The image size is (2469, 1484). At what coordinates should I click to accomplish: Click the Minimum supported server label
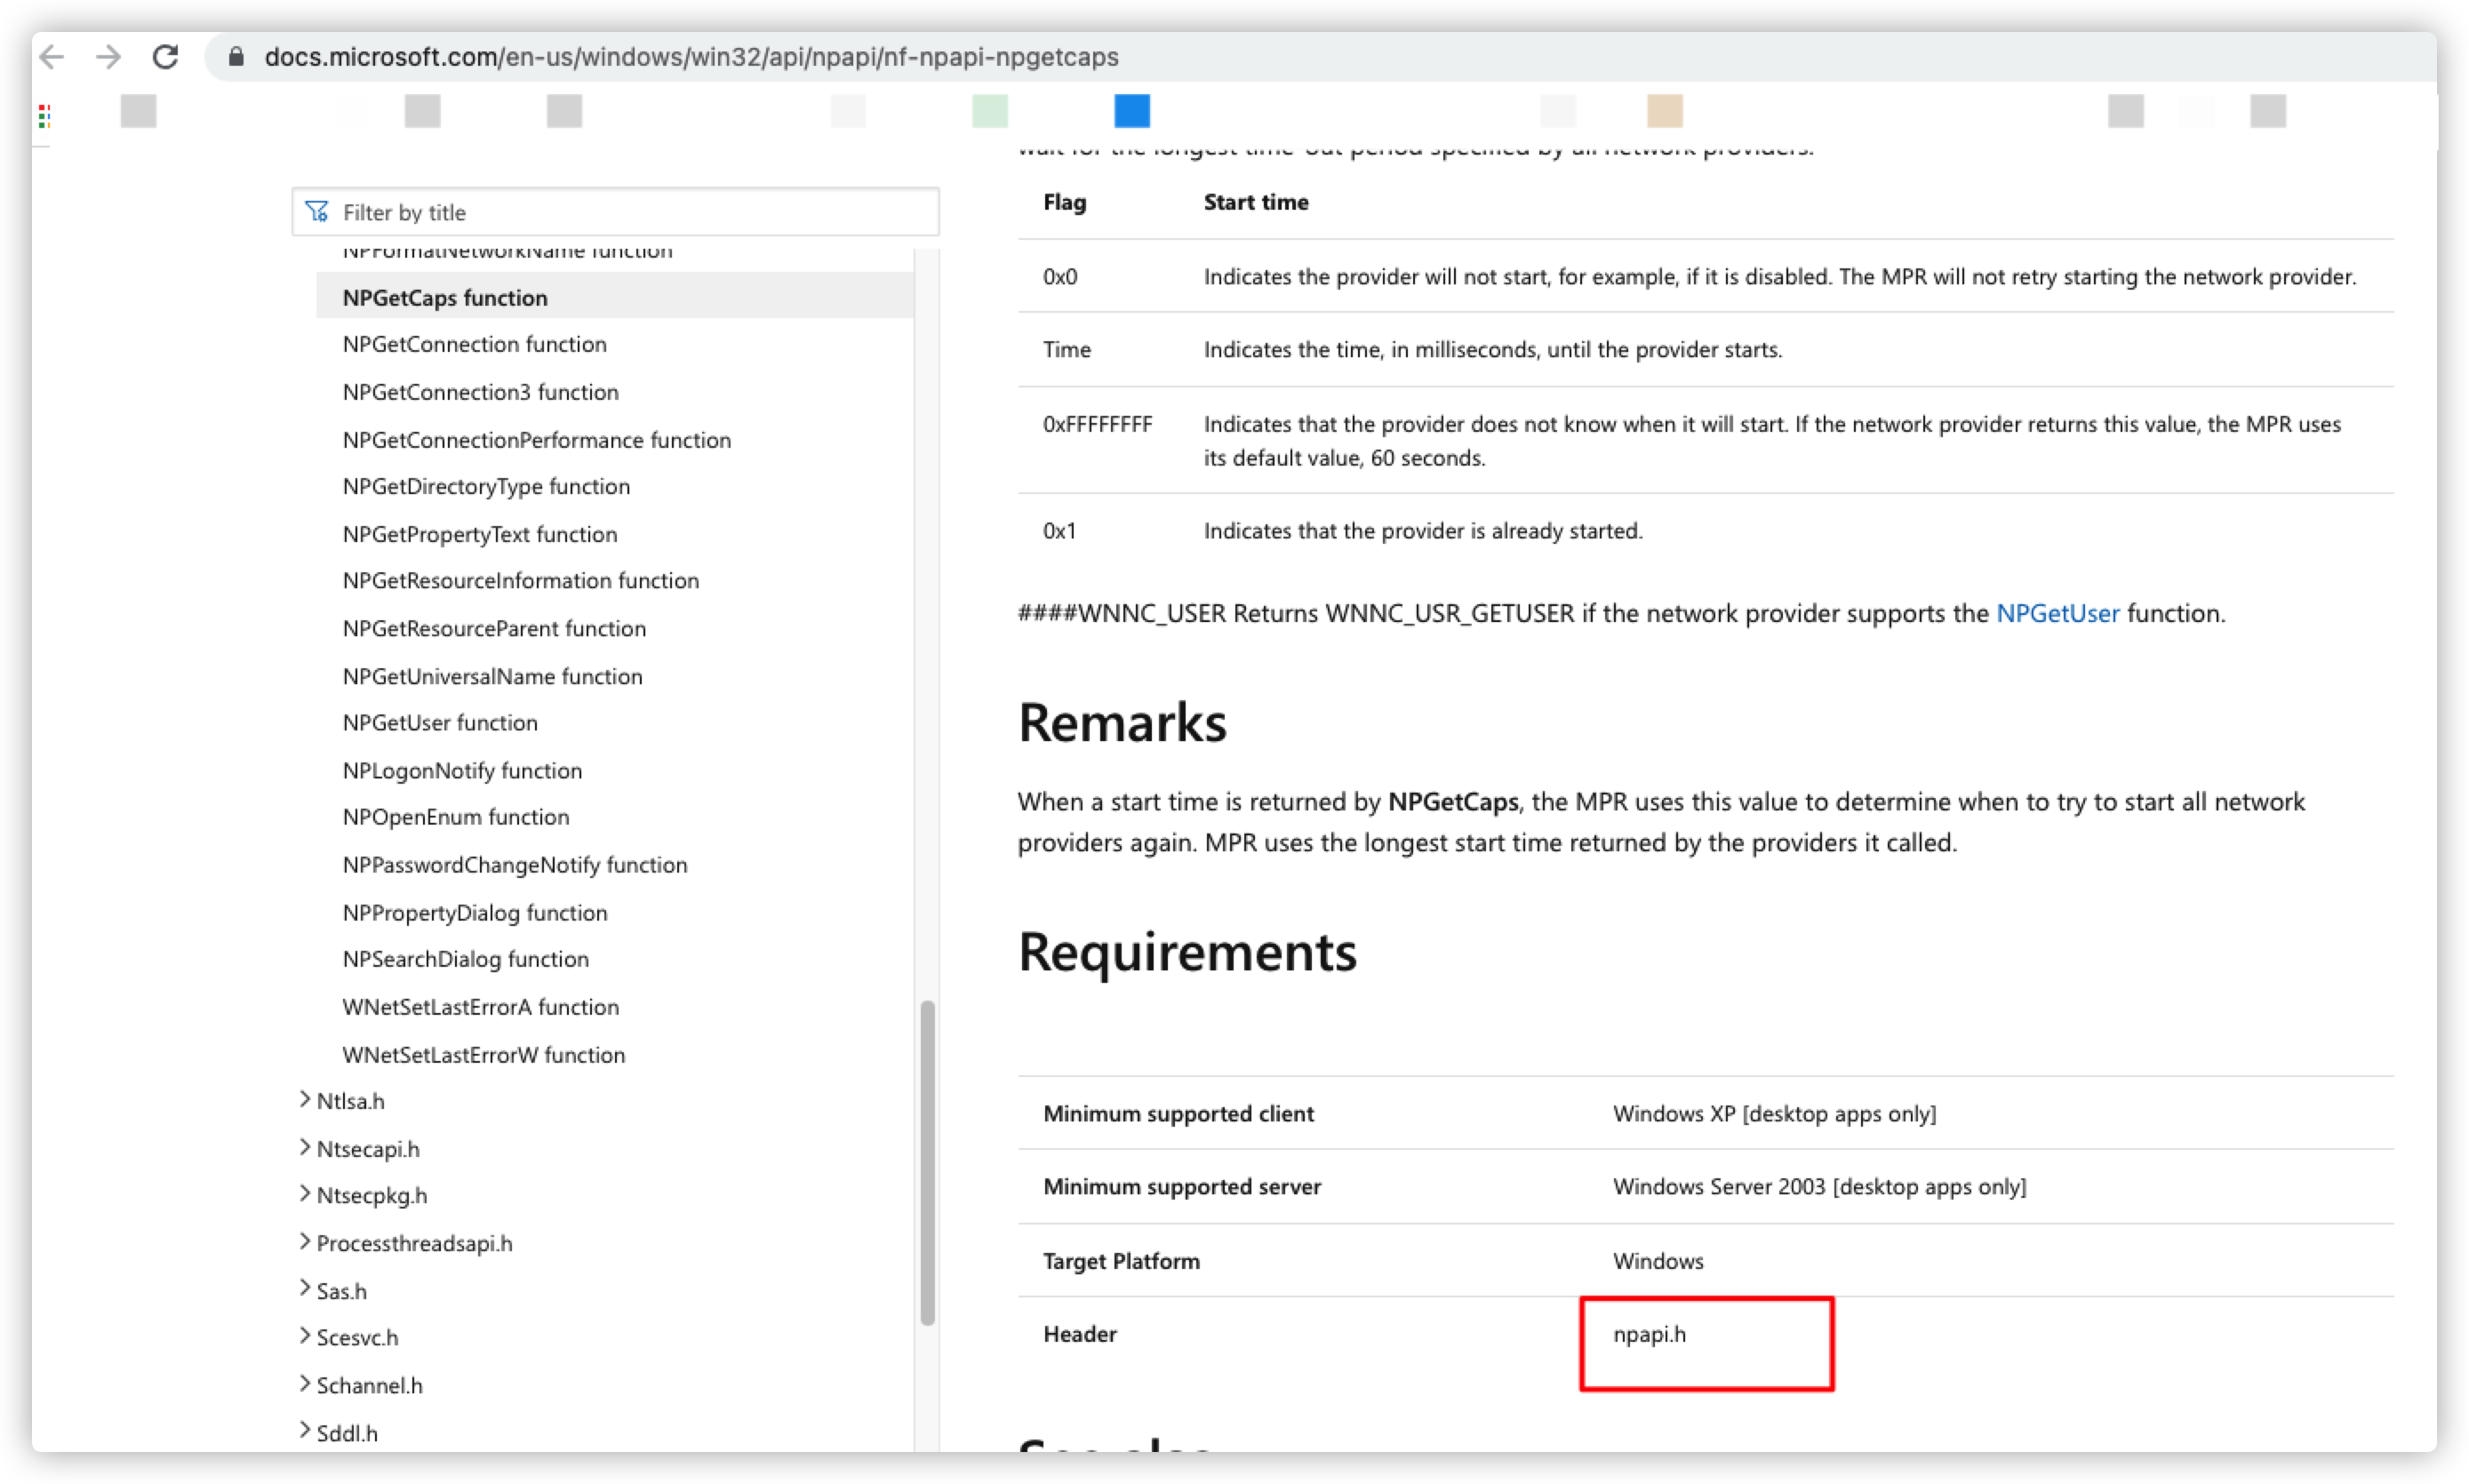(1181, 1186)
